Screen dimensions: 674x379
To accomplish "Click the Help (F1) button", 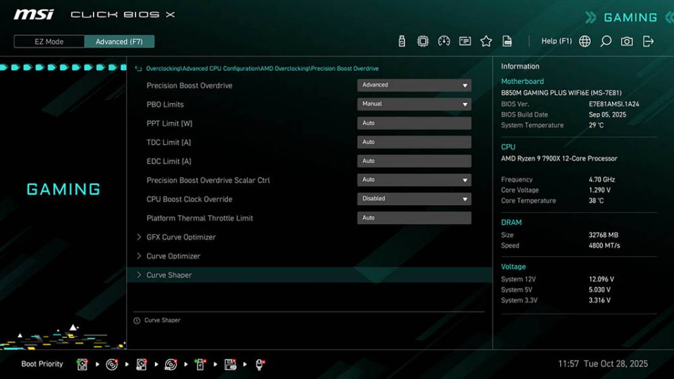I will pos(556,40).
